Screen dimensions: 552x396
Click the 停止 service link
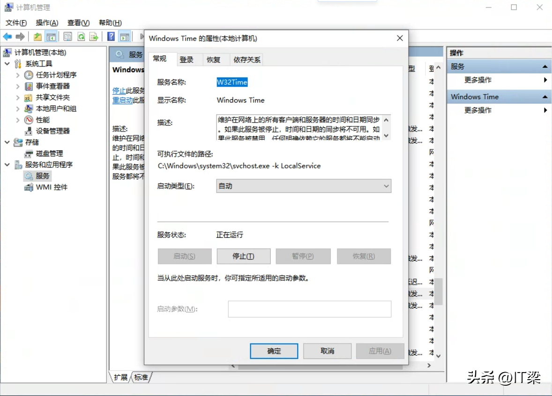(x=119, y=90)
